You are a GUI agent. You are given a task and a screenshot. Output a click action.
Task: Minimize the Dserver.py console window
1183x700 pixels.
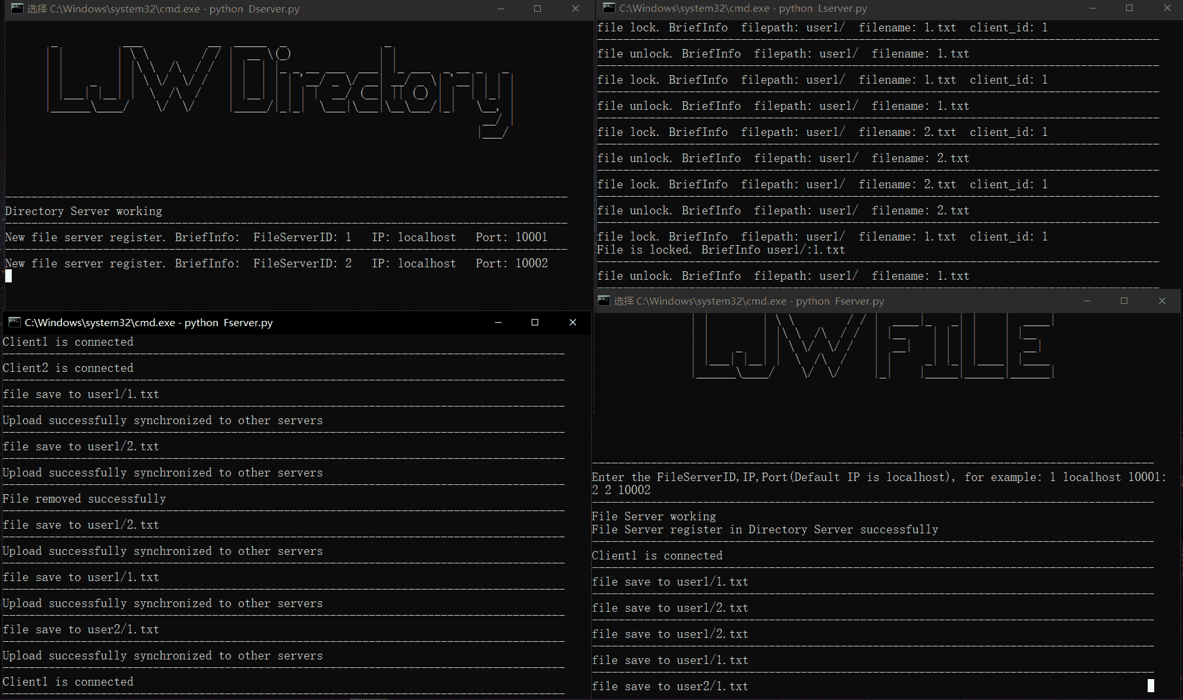coord(501,8)
